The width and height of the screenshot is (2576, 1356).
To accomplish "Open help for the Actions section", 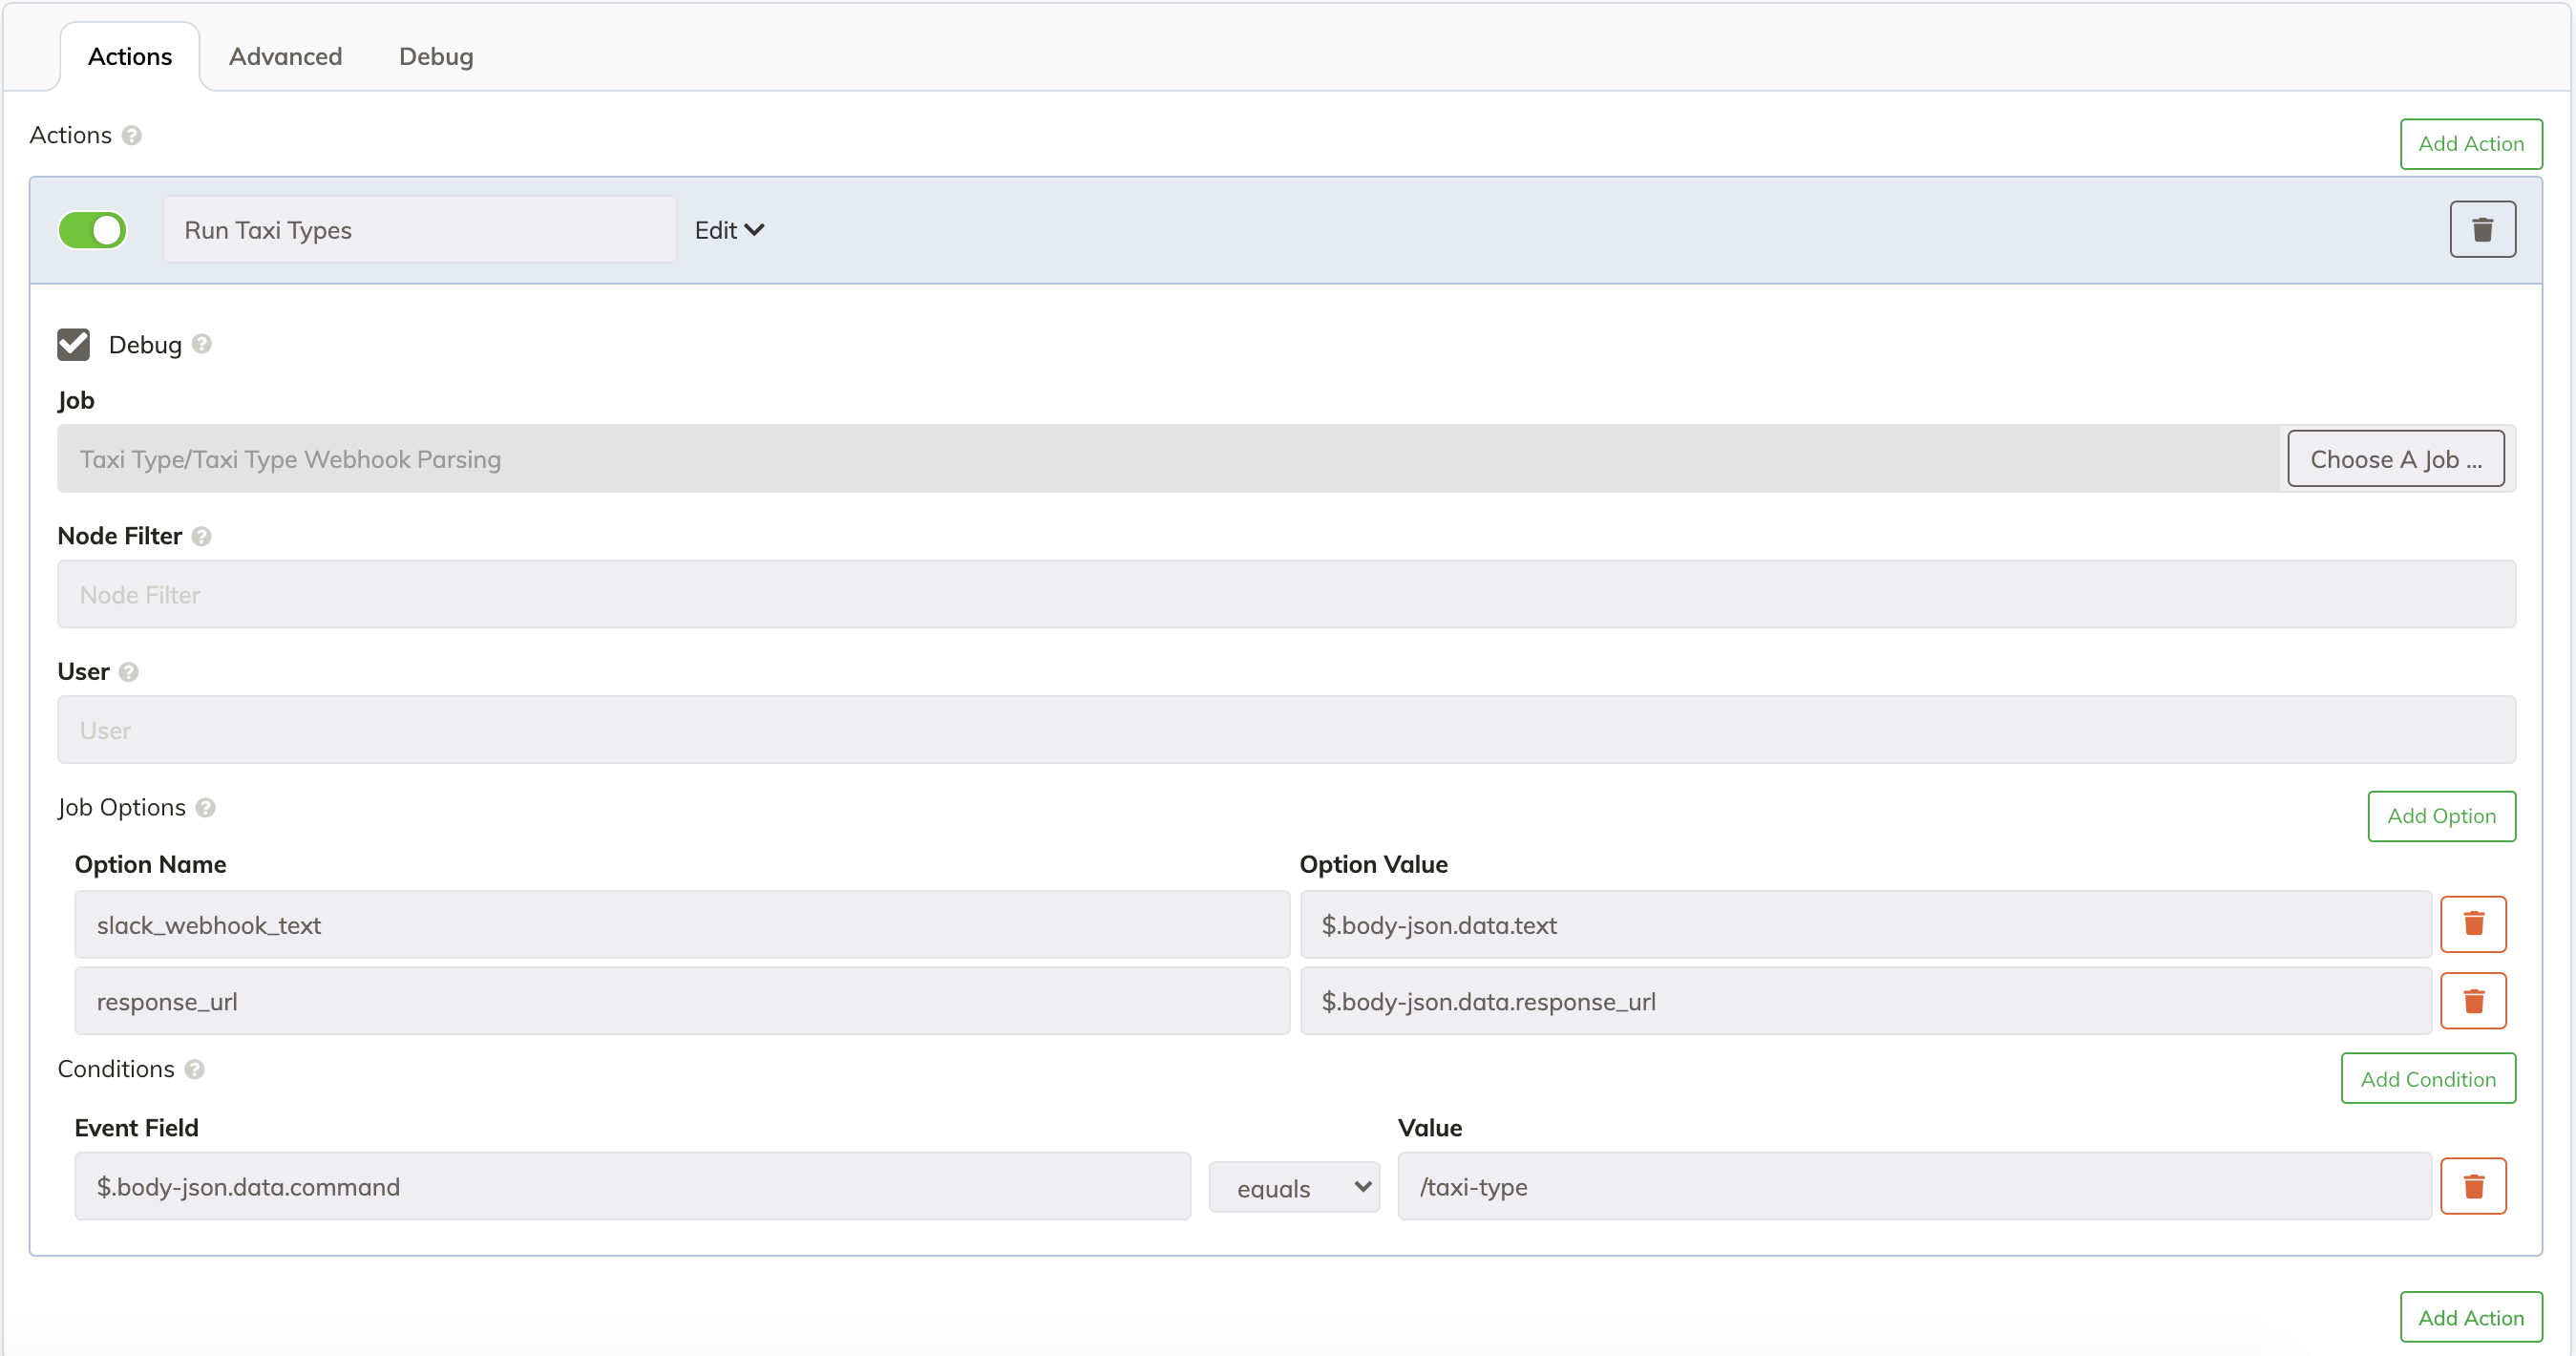I will point(131,136).
